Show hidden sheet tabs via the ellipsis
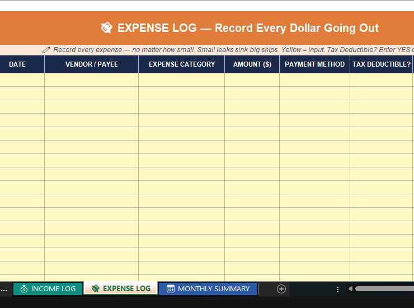Screen dimensions: 414x308 pos(4,290)
